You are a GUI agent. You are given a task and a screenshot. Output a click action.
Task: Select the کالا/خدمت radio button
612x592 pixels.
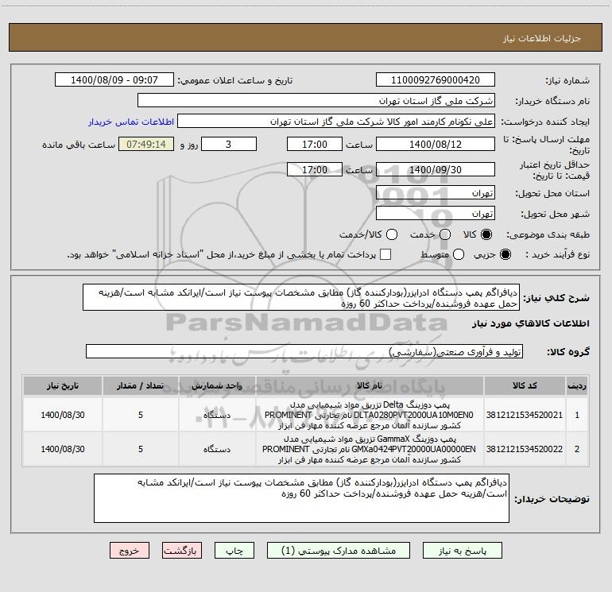point(392,234)
